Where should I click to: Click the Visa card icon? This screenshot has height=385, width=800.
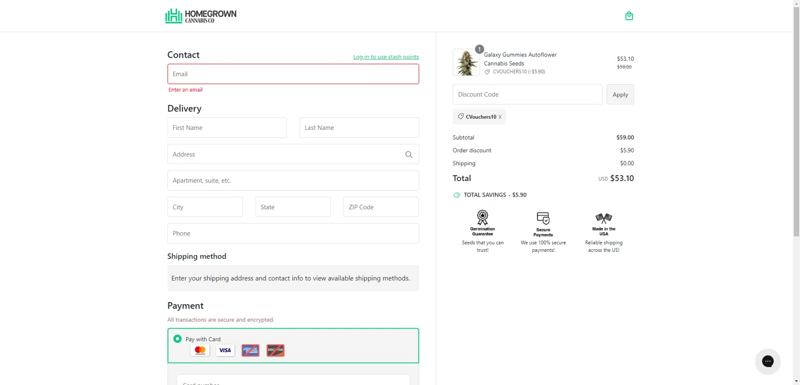225,350
